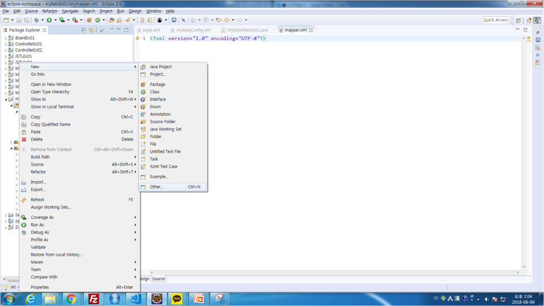This screenshot has height=306, width=544.
Task: Click the Last Edit Location arrow icon
Action: (x=219, y=20)
